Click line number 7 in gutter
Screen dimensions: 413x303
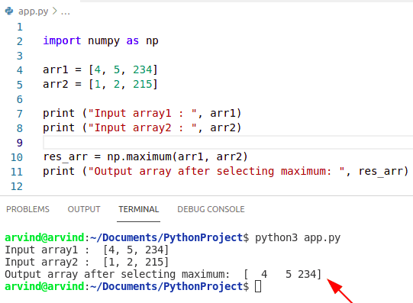click(x=20, y=114)
